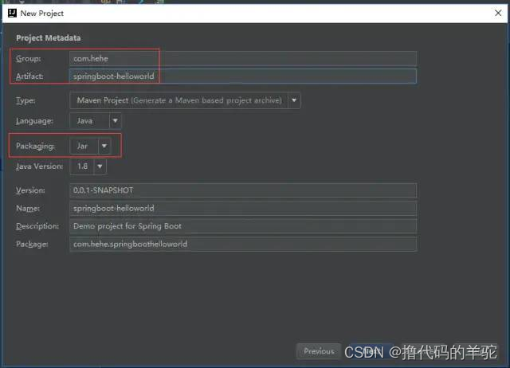Close the New Project dialog
Screen dimensions: 510x368
coord(498,13)
